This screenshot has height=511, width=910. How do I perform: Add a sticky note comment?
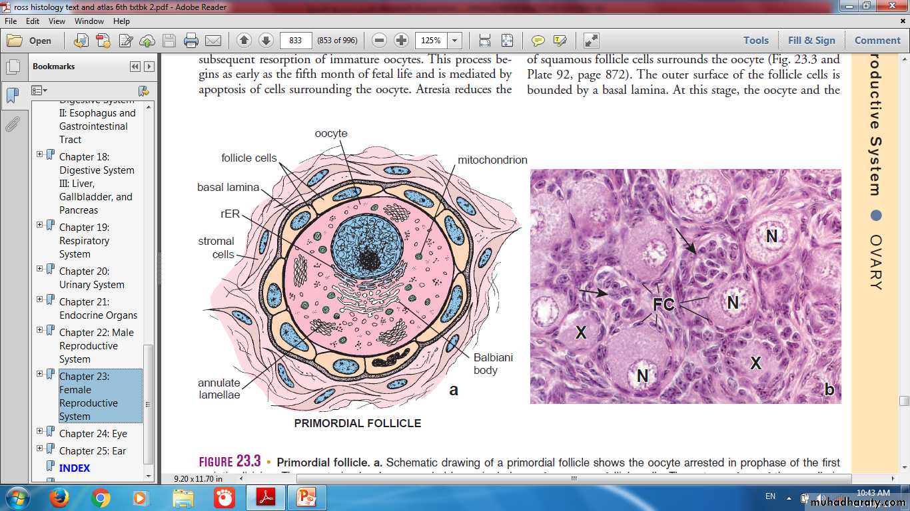538,41
